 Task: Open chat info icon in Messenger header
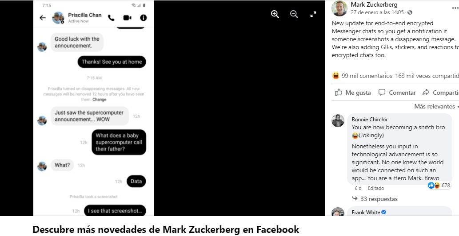(144, 18)
